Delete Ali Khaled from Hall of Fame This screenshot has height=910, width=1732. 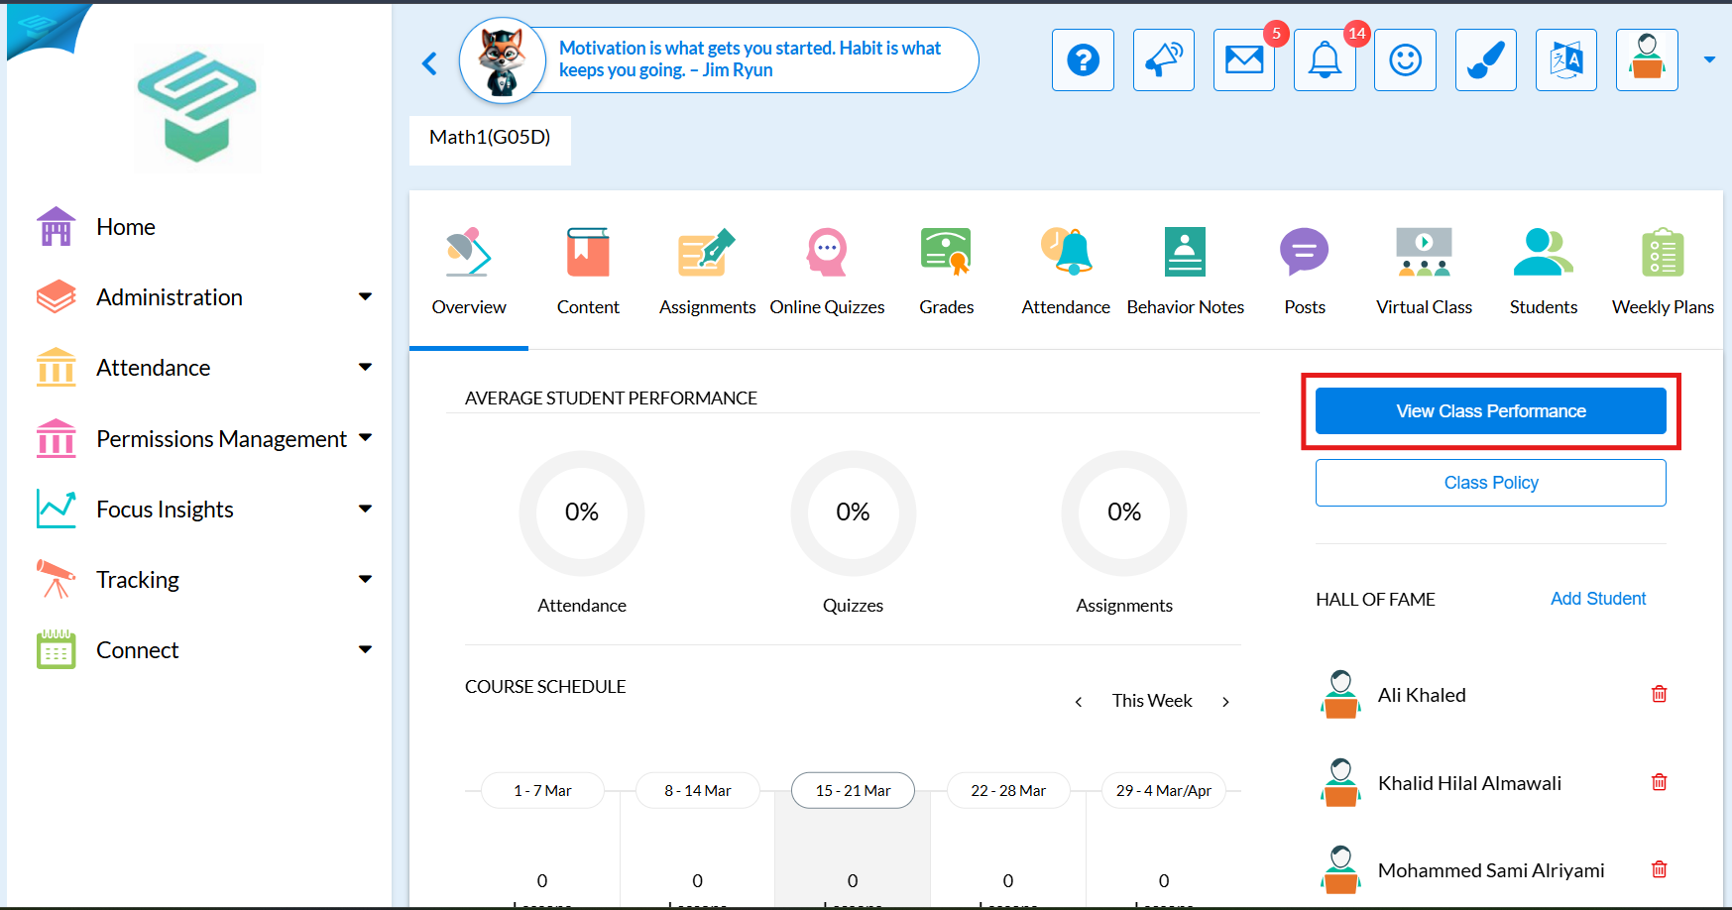click(x=1660, y=694)
